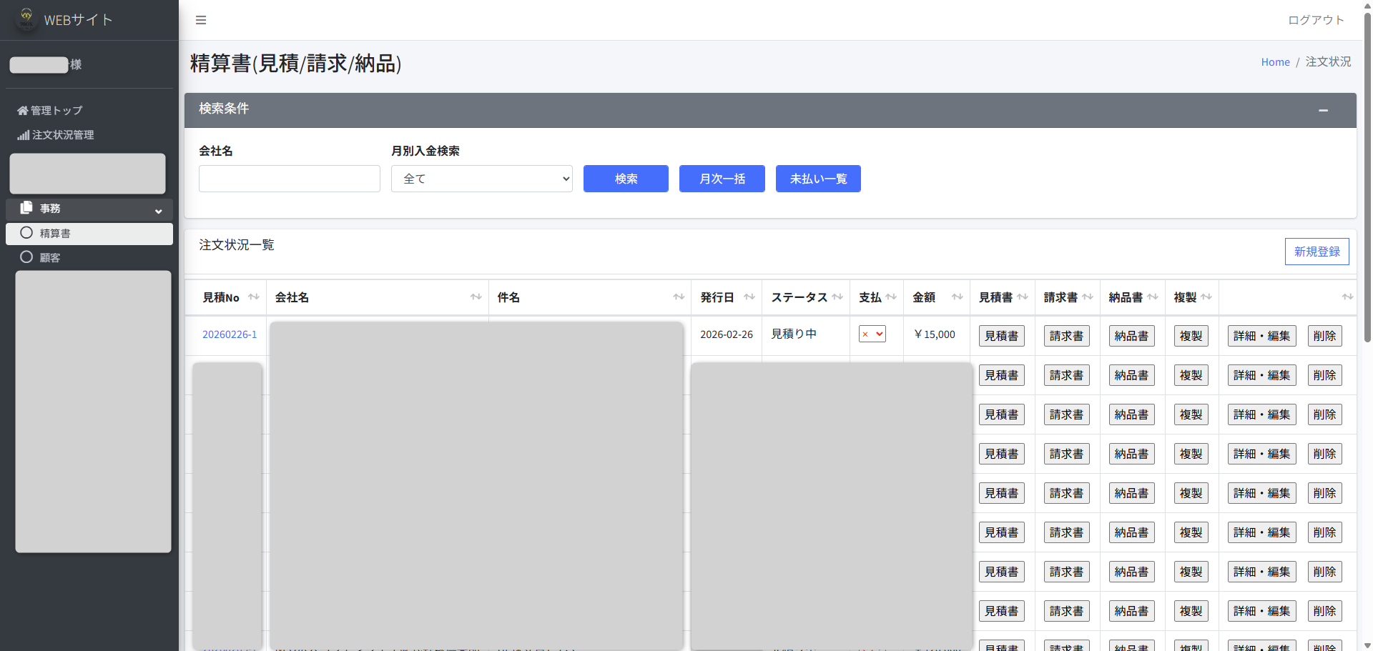Sort the table by ステータス
1373x651 pixels.
click(x=838, y=297)
